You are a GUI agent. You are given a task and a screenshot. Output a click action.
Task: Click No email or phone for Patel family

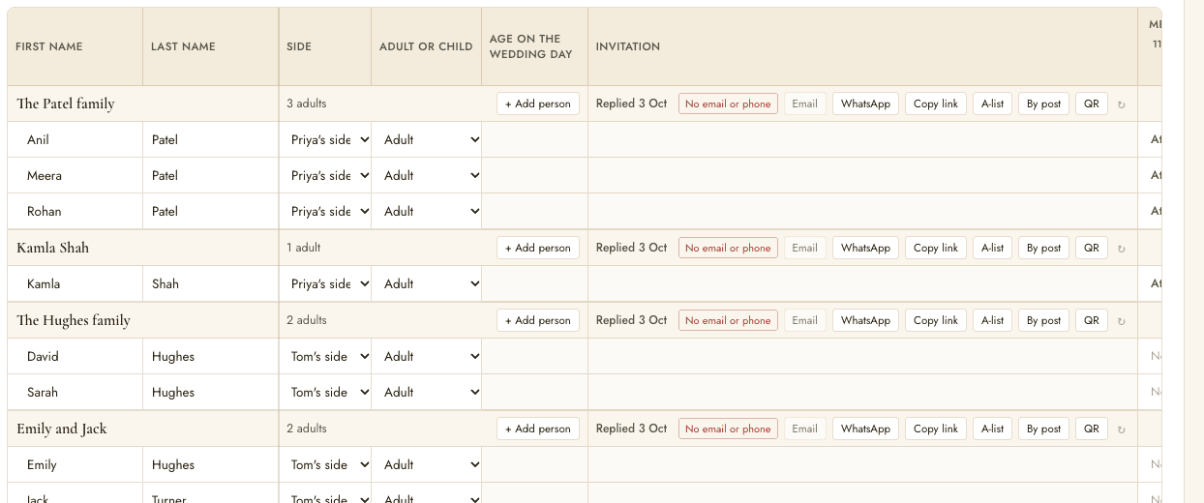728,104
